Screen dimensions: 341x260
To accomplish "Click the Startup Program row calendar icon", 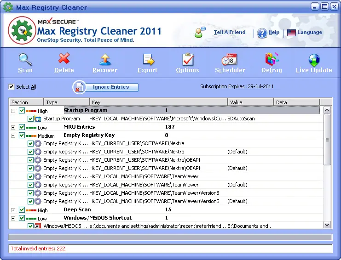I will pyautogui.click(x=38, y=119).
